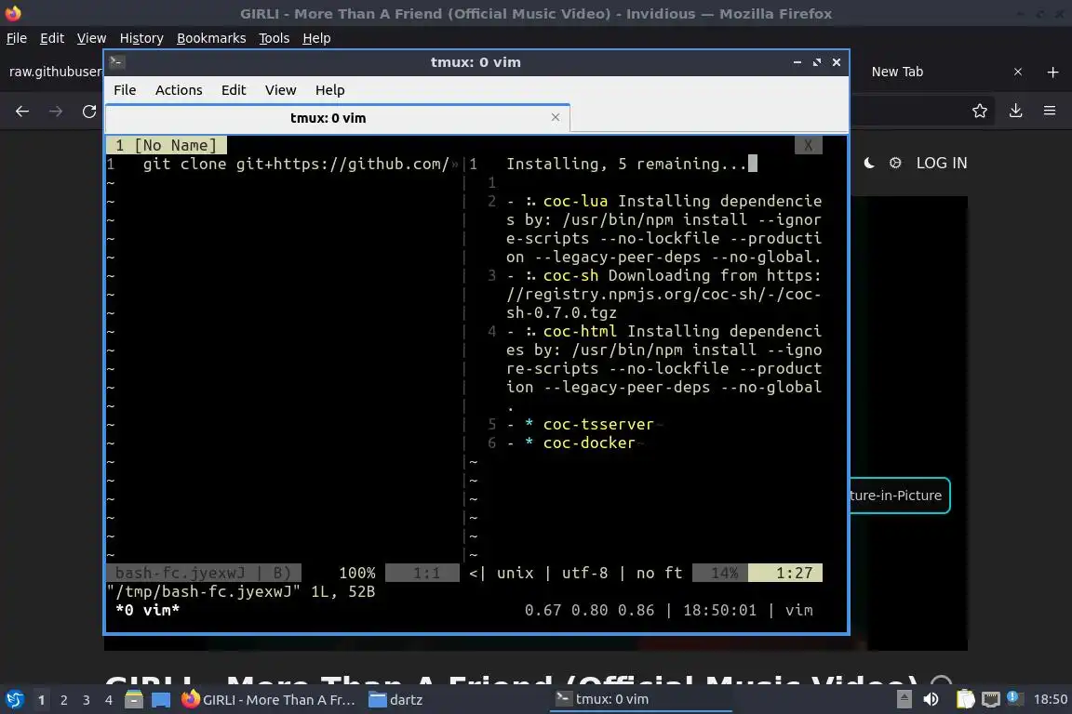The image size is (1072, 714).
Task: Open Firefox View menu
Action: click(x=91, y=38)
